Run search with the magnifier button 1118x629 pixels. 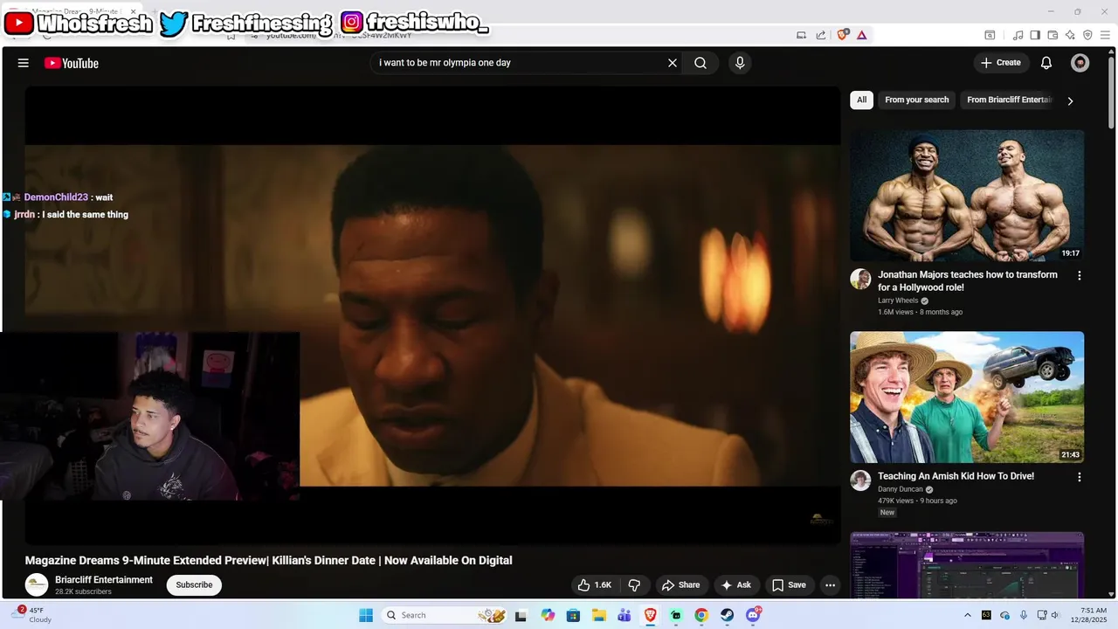(700, 63)
